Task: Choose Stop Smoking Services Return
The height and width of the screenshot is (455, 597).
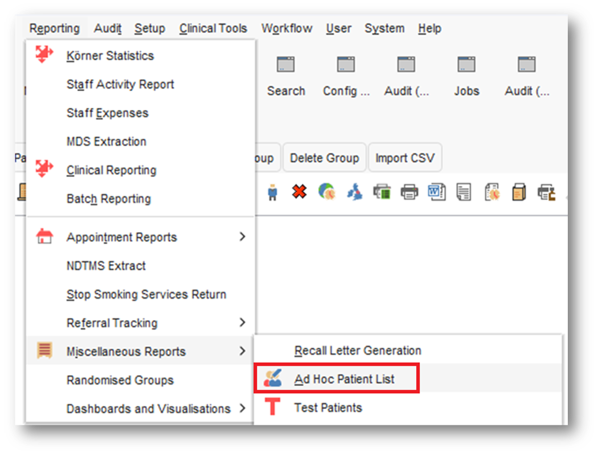Action: click(x=141, y=294)
